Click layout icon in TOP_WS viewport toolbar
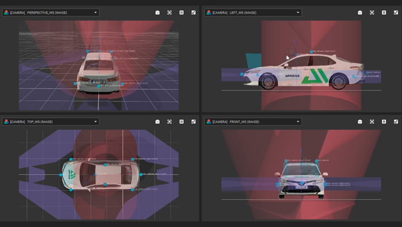The height and width of the screenshot is (227, 402). (194, 122)
